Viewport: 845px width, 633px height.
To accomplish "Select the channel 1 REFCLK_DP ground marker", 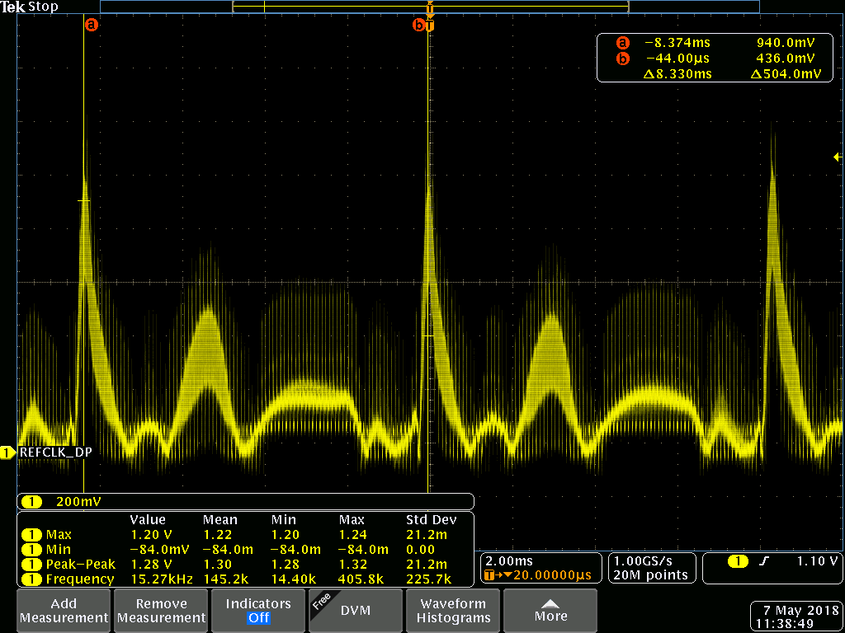I will point(8,452).
